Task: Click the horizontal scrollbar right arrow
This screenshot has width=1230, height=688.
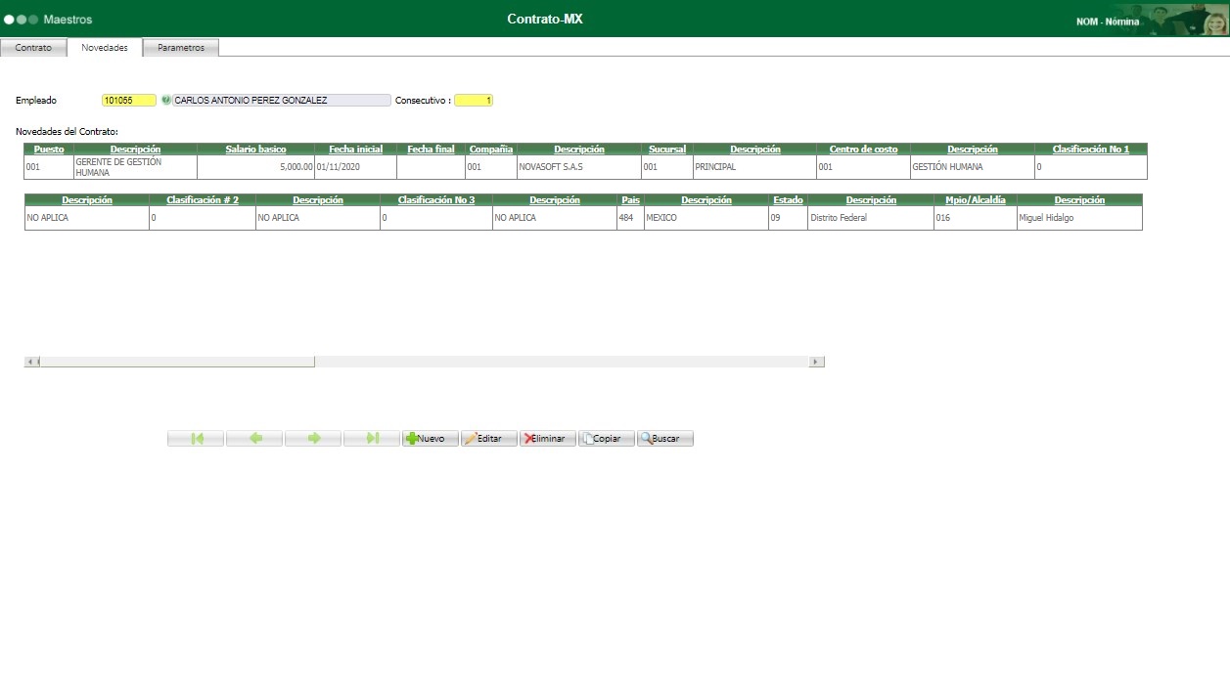Action: click(817, 362)
